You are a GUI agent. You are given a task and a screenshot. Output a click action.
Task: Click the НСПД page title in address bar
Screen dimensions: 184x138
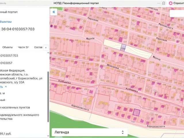pyautogui.click(x=76, y=3)
